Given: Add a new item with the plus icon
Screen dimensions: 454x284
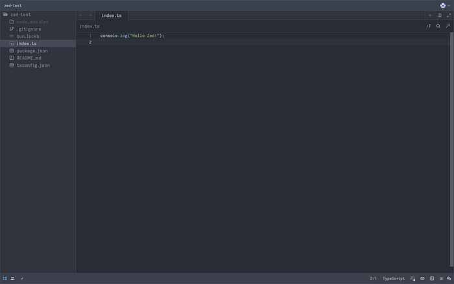Looking at the screenshot, I should pos(430,16).
